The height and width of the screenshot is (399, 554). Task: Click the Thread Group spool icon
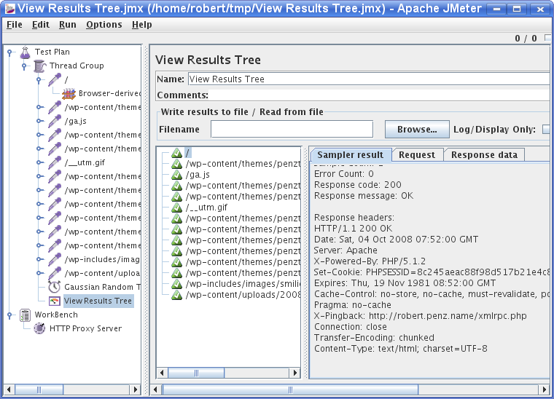[x=39, y=66]
